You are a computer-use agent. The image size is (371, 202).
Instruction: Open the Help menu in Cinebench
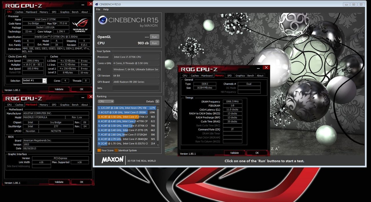(x=106, y=9)
